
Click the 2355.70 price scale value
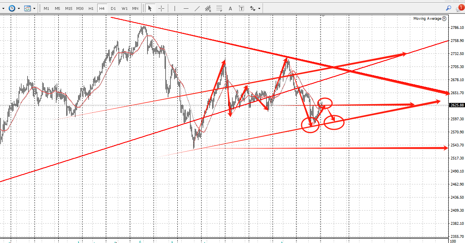tap(457, 237)
